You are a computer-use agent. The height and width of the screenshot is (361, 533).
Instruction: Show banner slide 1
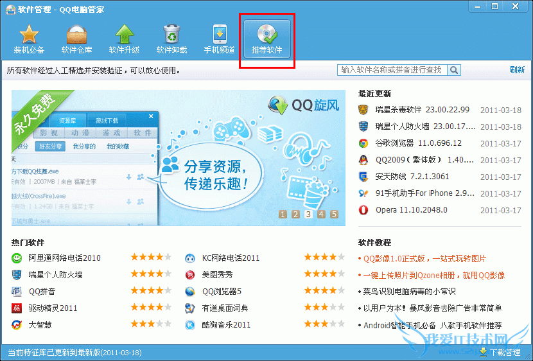(283, 214)
